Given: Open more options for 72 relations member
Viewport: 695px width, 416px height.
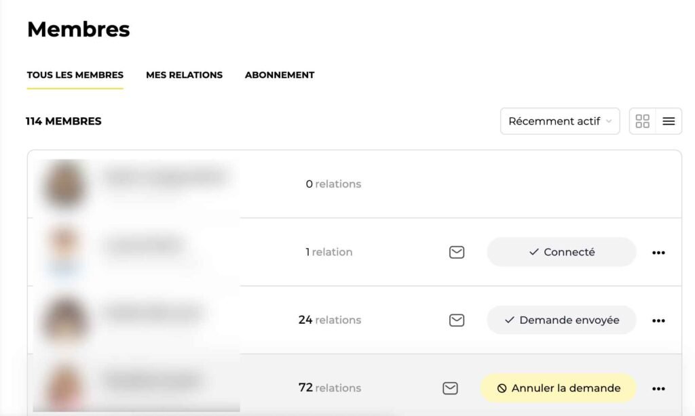Looking at the screenshot, I should click(658, 389).
